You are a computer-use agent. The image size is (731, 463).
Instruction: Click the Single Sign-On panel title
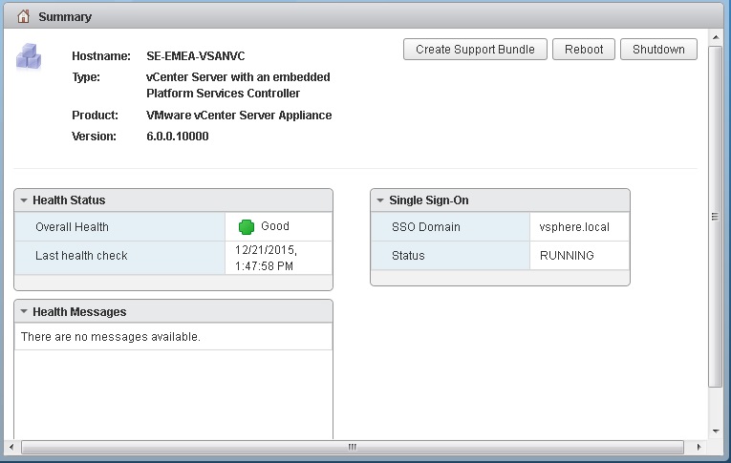click(x=429, y=200)
